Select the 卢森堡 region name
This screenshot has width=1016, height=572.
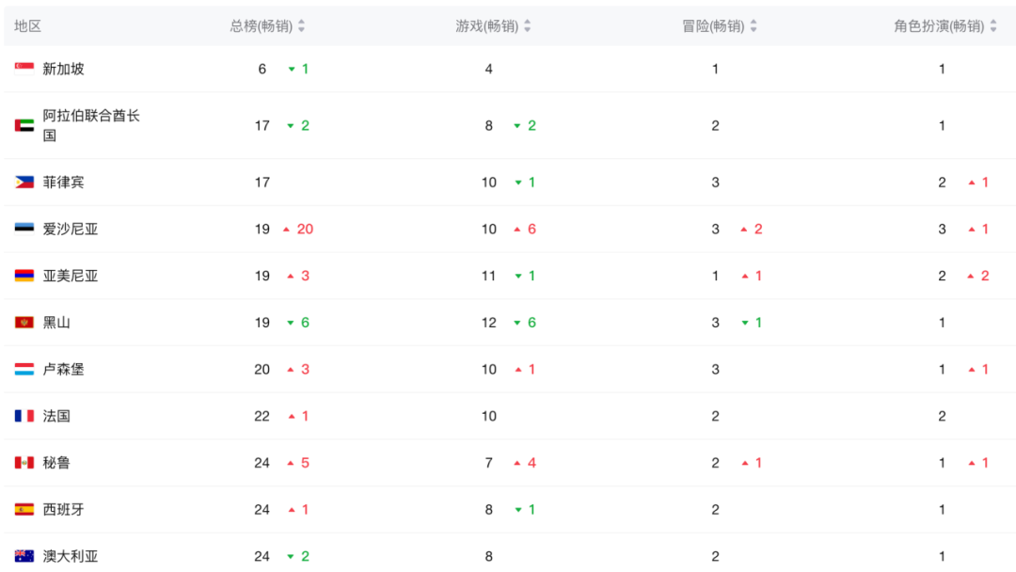pyautogui.click(x=64, y=370)
